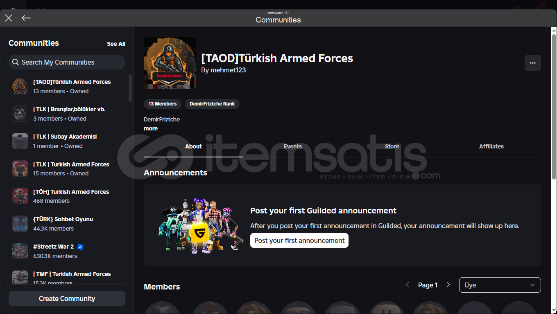Go to next members page arrow
Screen dimensions: 557x314
(x=448, y=285)
